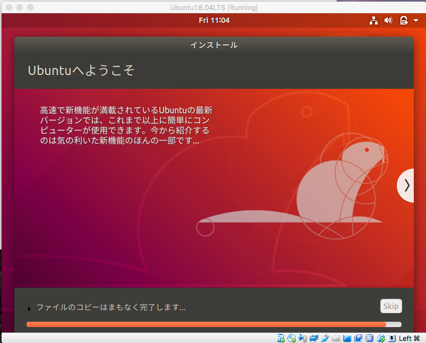Click the hard disk activity icon in VirtualBox status bar
426x343 pixels.
[280, 338]
